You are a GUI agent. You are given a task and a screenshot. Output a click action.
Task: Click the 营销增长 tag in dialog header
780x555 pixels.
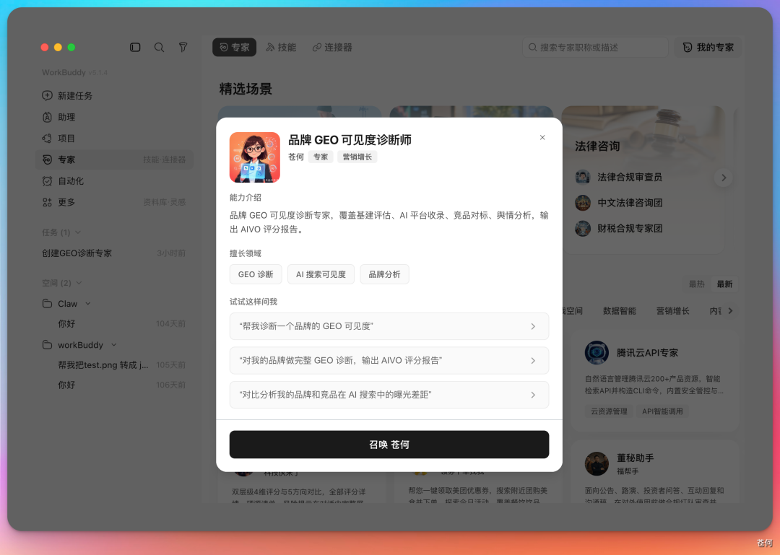tap(357, 157)
